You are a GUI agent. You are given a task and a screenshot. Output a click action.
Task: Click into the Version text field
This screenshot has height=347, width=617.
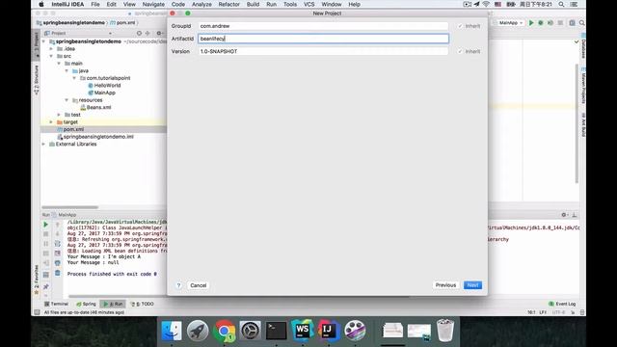coord(323,51)
